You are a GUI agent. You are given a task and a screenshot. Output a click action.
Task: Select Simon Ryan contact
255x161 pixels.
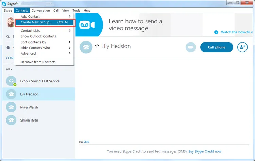pyautogui.click(x=39, y=120)
